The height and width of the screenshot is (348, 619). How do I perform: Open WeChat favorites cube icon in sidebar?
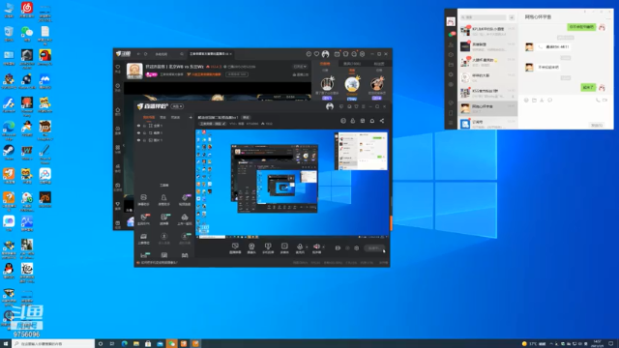[451, 54]
